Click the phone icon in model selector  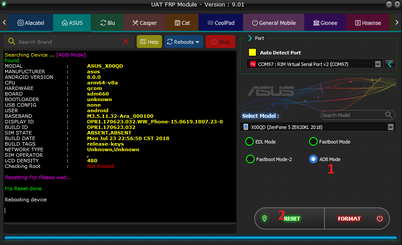tap(246, 127)
